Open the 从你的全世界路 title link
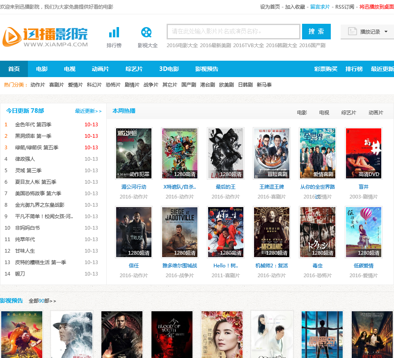This screenshot has width=394, height=358. tap(318, 187)
